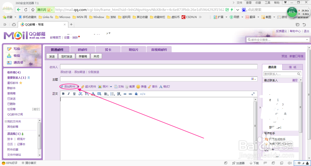Save the draft with 存草稿
The height and width of the screenshot is (166, 311).
(x=83, y=56)
